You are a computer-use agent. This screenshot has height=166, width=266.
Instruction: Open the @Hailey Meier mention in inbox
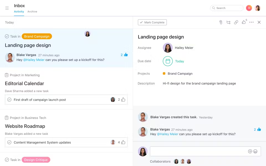click(x=34, y=60)
